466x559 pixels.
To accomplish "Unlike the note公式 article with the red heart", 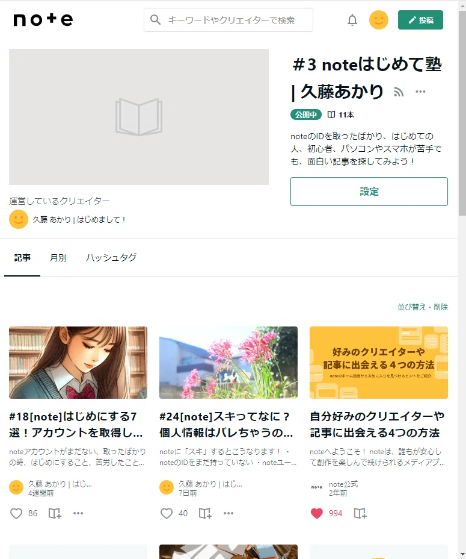I will coord(316,513).
